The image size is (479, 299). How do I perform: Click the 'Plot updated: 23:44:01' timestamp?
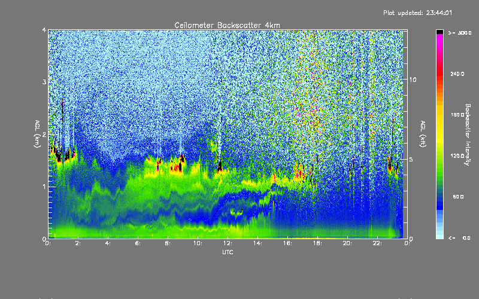point(417,13)
